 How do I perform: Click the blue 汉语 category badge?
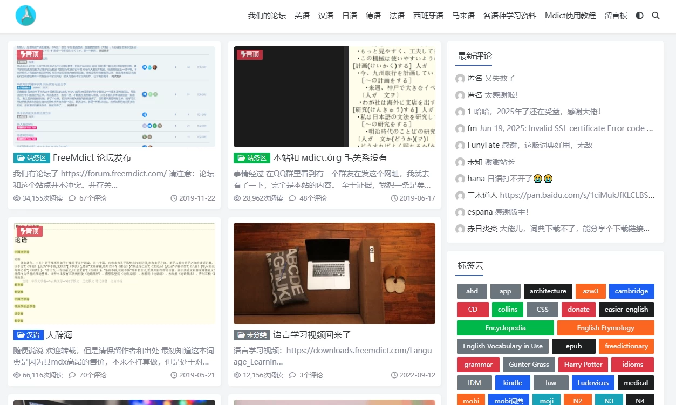click(x=28, y=335)
